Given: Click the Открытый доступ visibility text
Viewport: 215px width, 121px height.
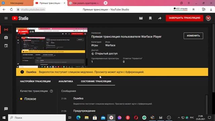Looking at the screenshot, I should [x=106, y=53].
